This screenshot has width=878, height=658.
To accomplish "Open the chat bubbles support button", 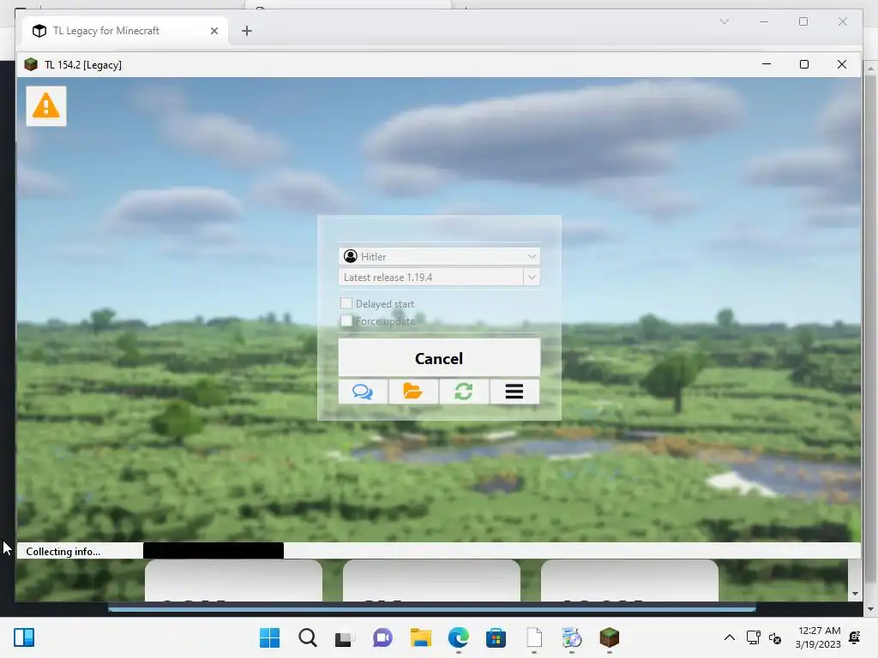I will (363, 391).
